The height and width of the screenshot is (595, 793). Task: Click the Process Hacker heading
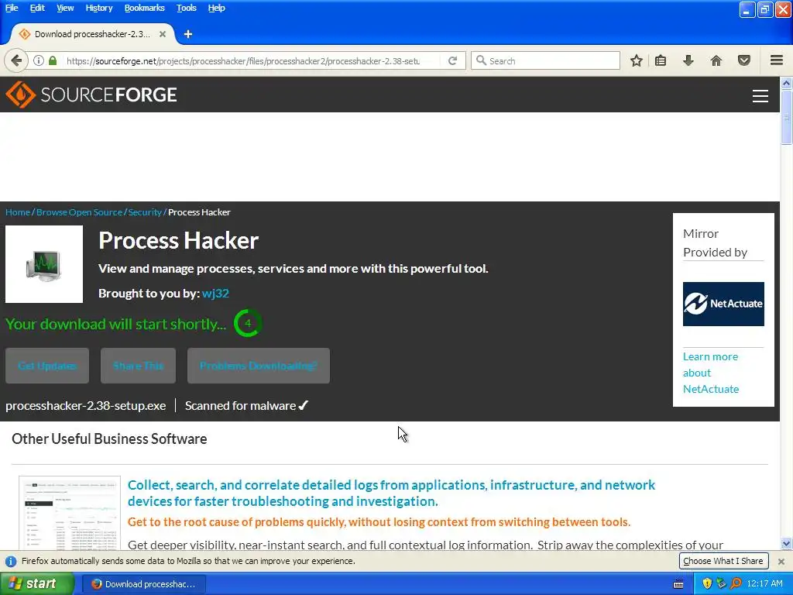pos(179,240)
